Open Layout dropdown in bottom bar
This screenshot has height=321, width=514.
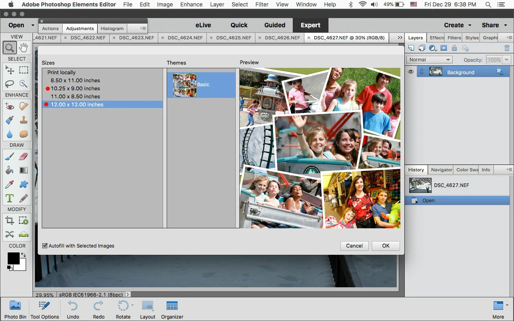(x=147, y=310)
